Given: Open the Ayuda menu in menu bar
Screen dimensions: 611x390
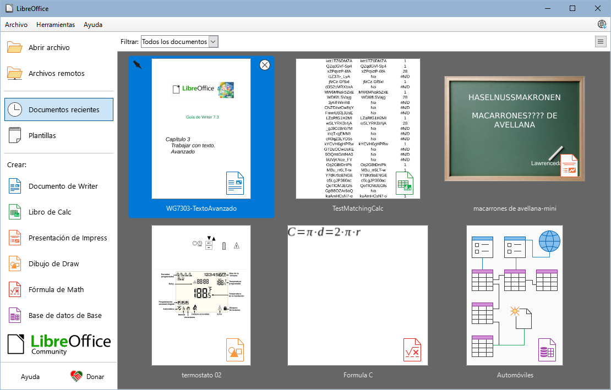Looking at the screenshot, I should coord(93,25).
